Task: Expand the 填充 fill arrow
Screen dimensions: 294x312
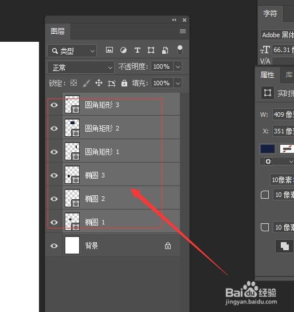Action: [178, 83]
